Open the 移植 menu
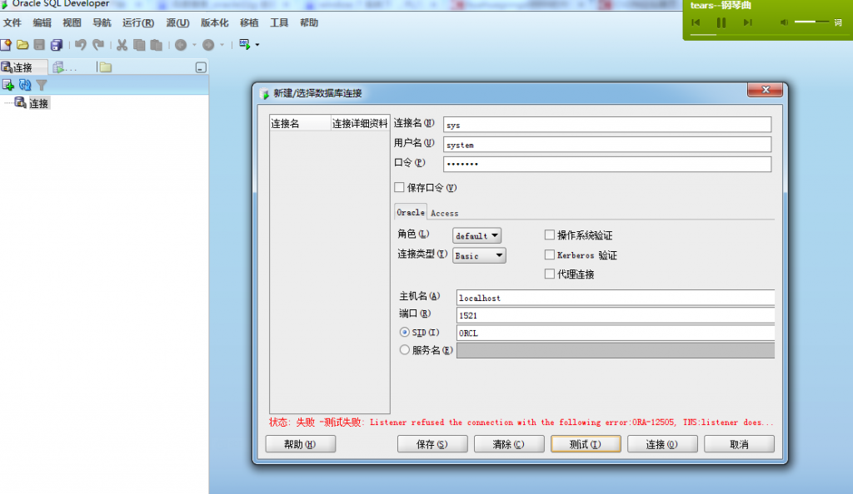Viewport: 853px width, 494px height. pyautogui.click(x=249, y=22)
